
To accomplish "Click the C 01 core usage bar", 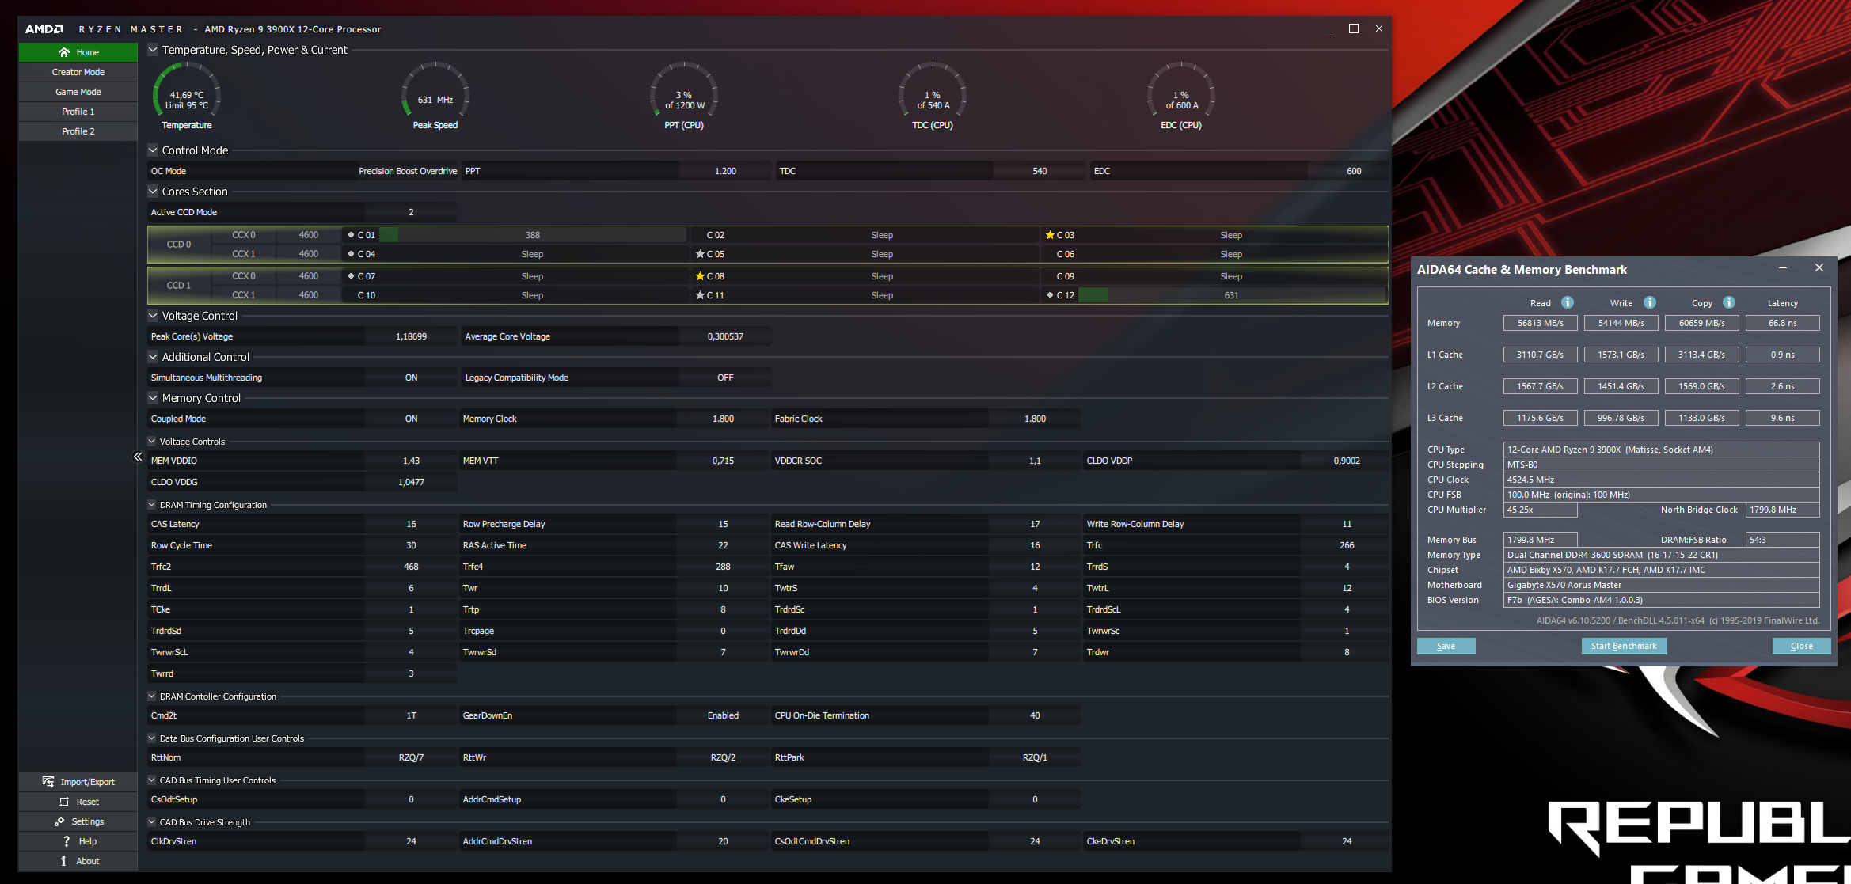I will tap(532, 235).
